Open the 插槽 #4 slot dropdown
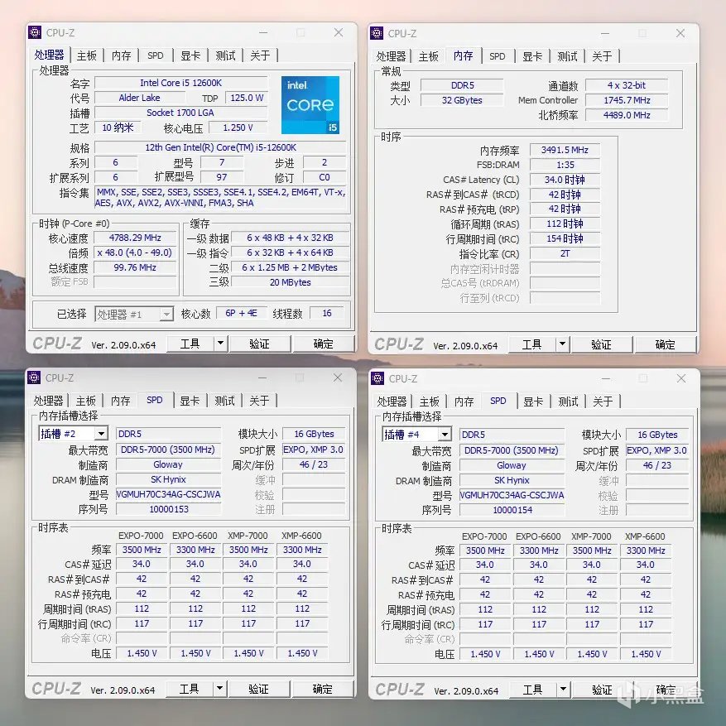Screen dimensions: 726x726 [x=416, y=435]
